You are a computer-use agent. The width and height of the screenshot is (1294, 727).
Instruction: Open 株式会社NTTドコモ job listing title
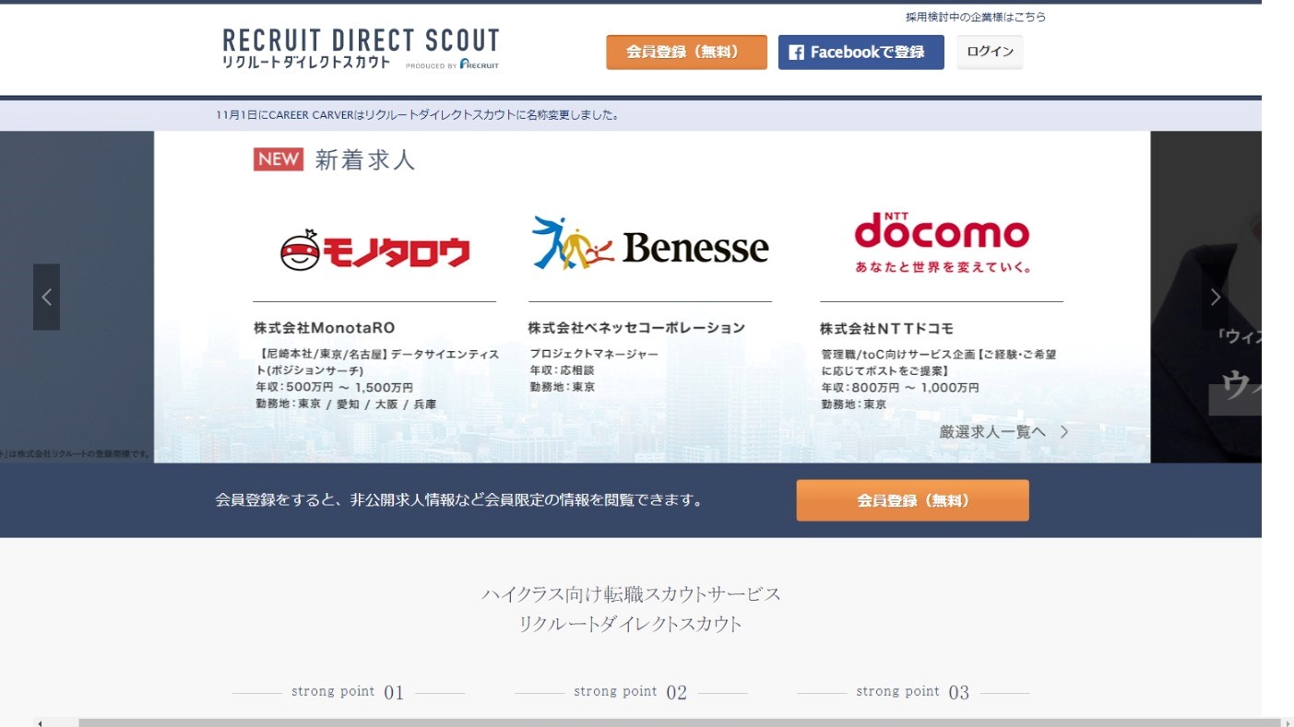(x=886, y=328)
